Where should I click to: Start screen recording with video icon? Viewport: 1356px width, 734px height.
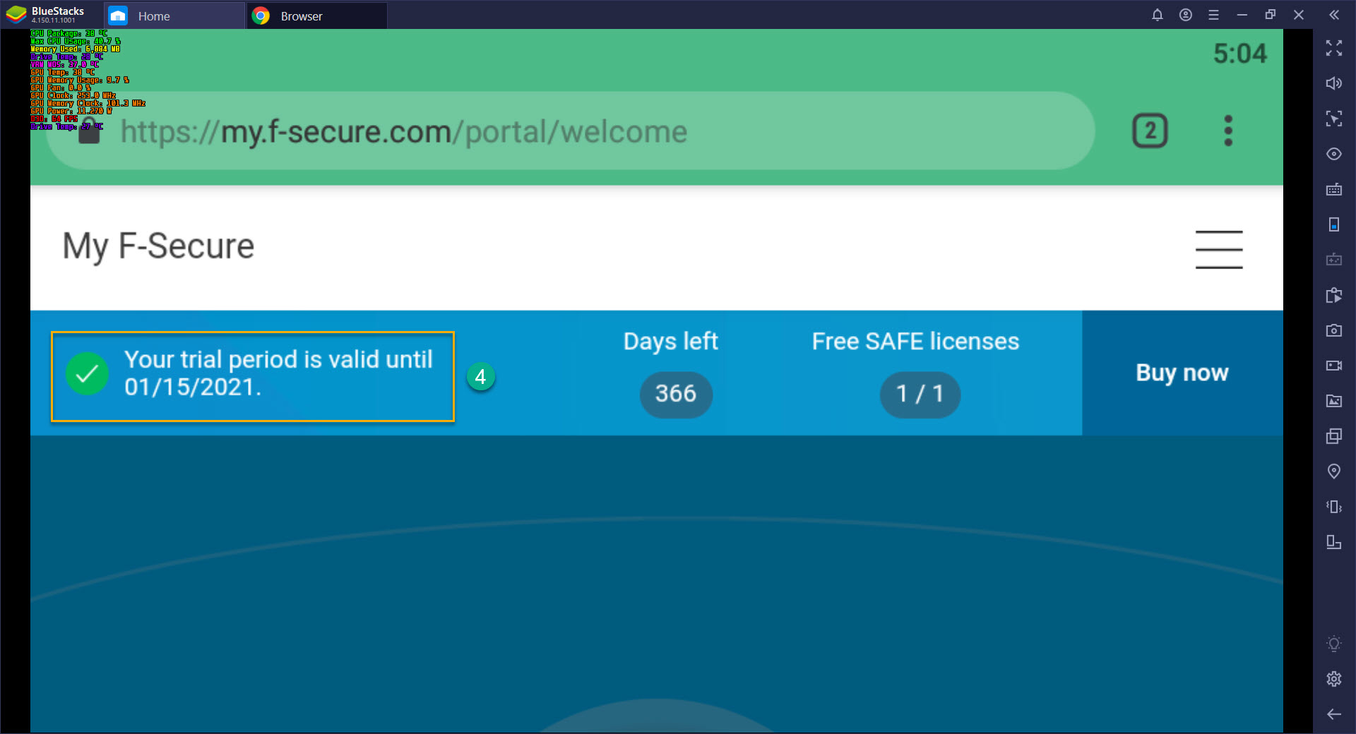pos(1334,366)
